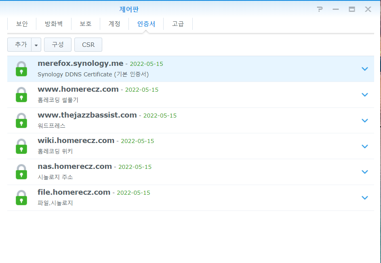Select the 인증서 tab
This screenshot has height=263, width=381.
pyautogui.click(x=146, y=24)
